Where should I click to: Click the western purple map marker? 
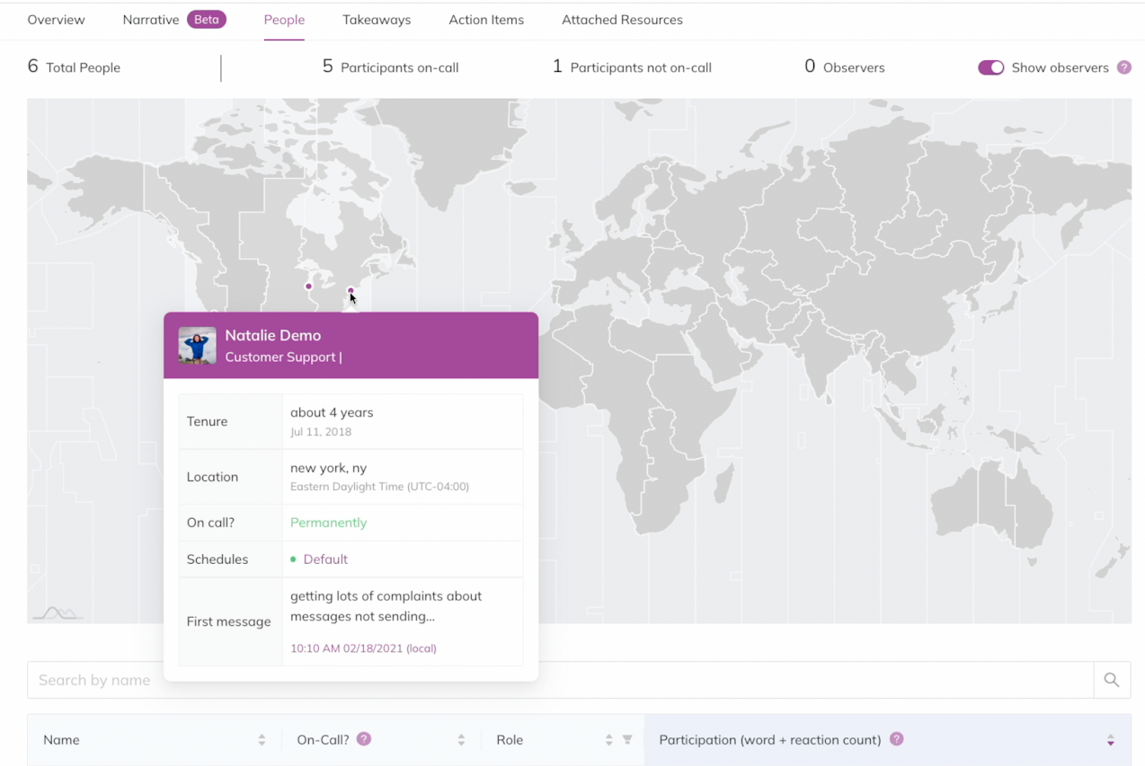point(308,286)
